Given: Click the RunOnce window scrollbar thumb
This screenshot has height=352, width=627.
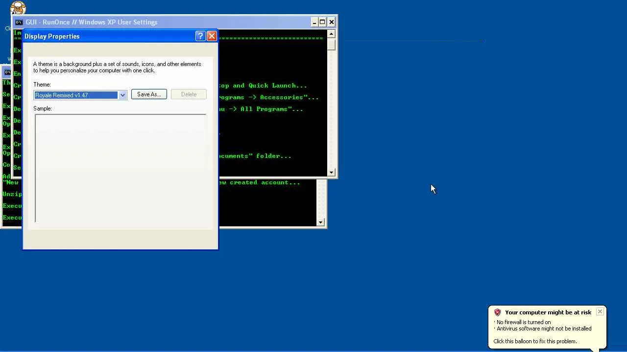Looking at the screenshot, I should [x=332, y=44].
